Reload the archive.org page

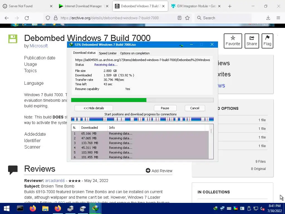pyautogui.click(x=27, y=18)
